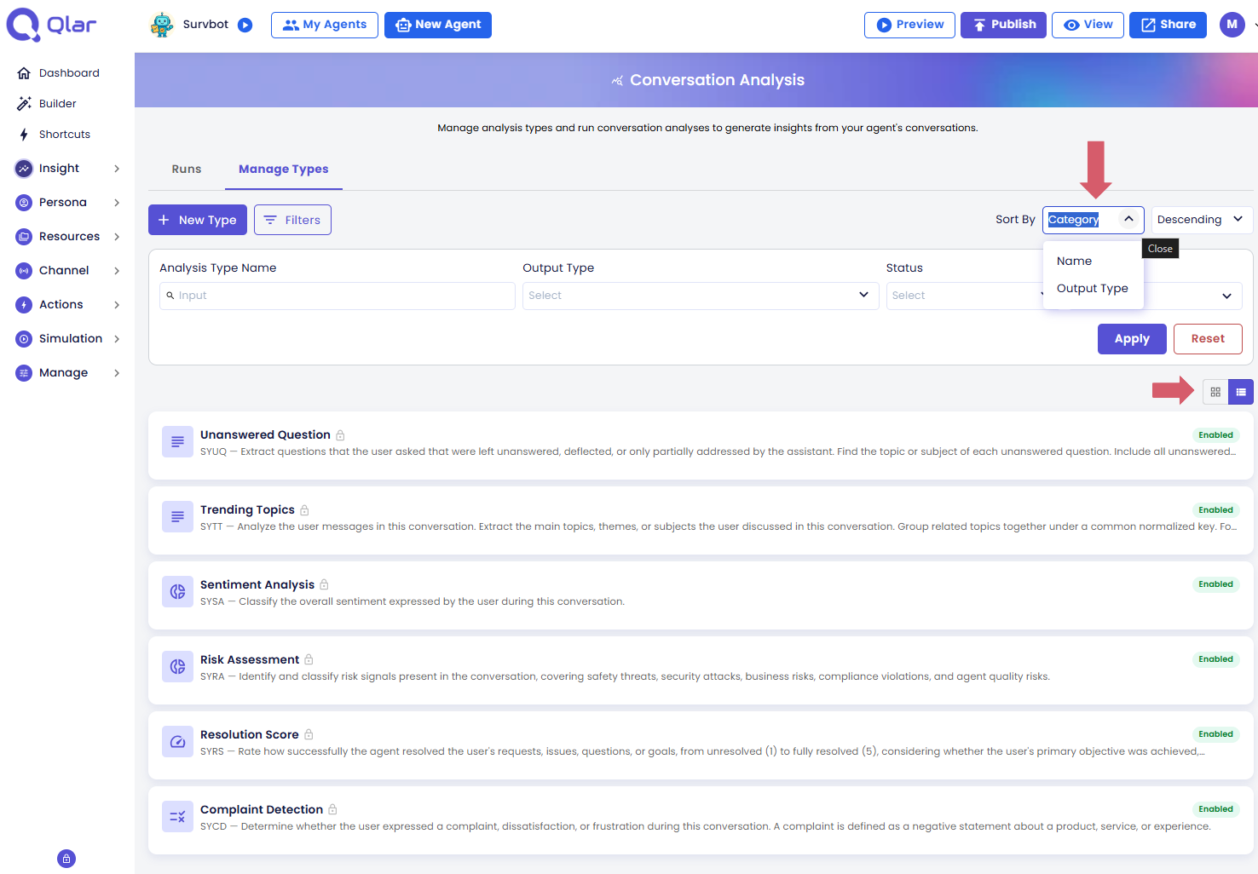Toggle the Filters panel

292,220
